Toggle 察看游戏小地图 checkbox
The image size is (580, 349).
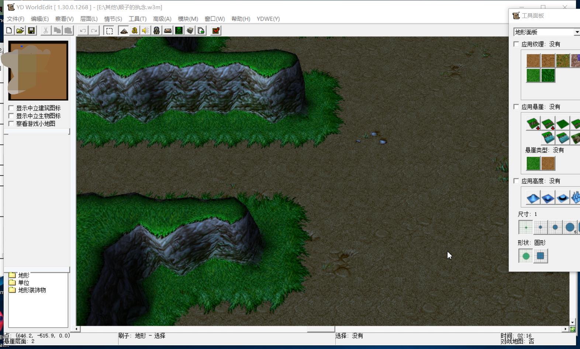coord(11,123)
